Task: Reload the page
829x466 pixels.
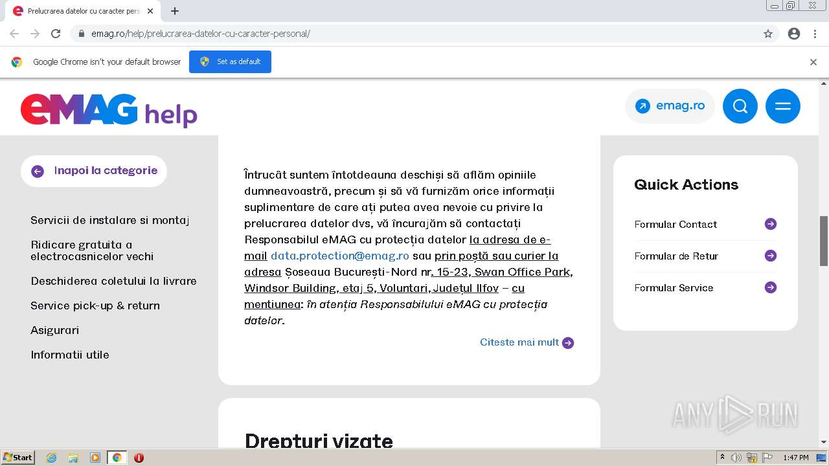Action: pos(56,34)
